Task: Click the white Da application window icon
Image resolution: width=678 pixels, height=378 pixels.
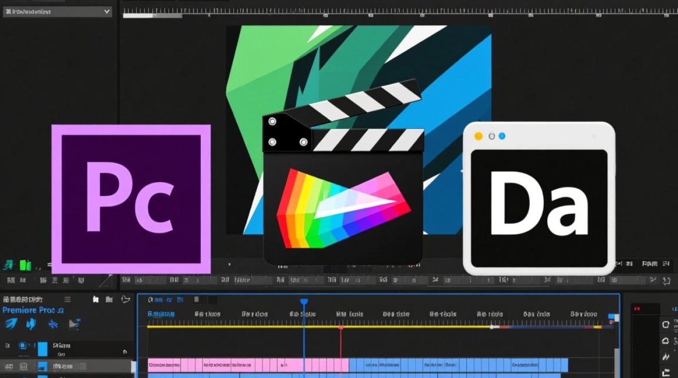Action: pos(539,198)
